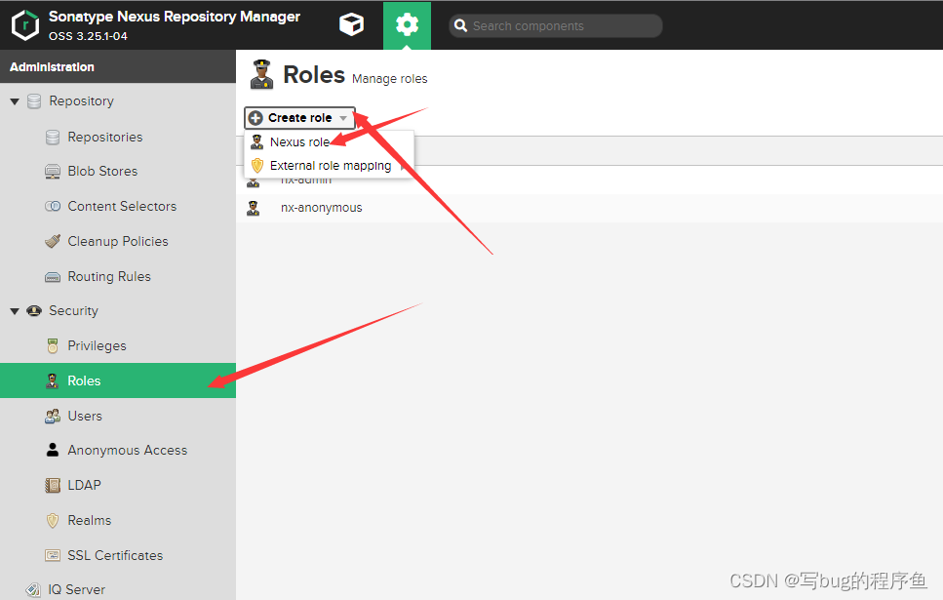
Task: Focus the Search components field
Action: point(556,26)
